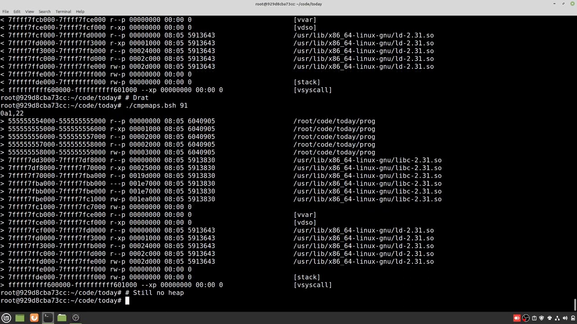Click the terminal title bar text

[x=288, y=4]
